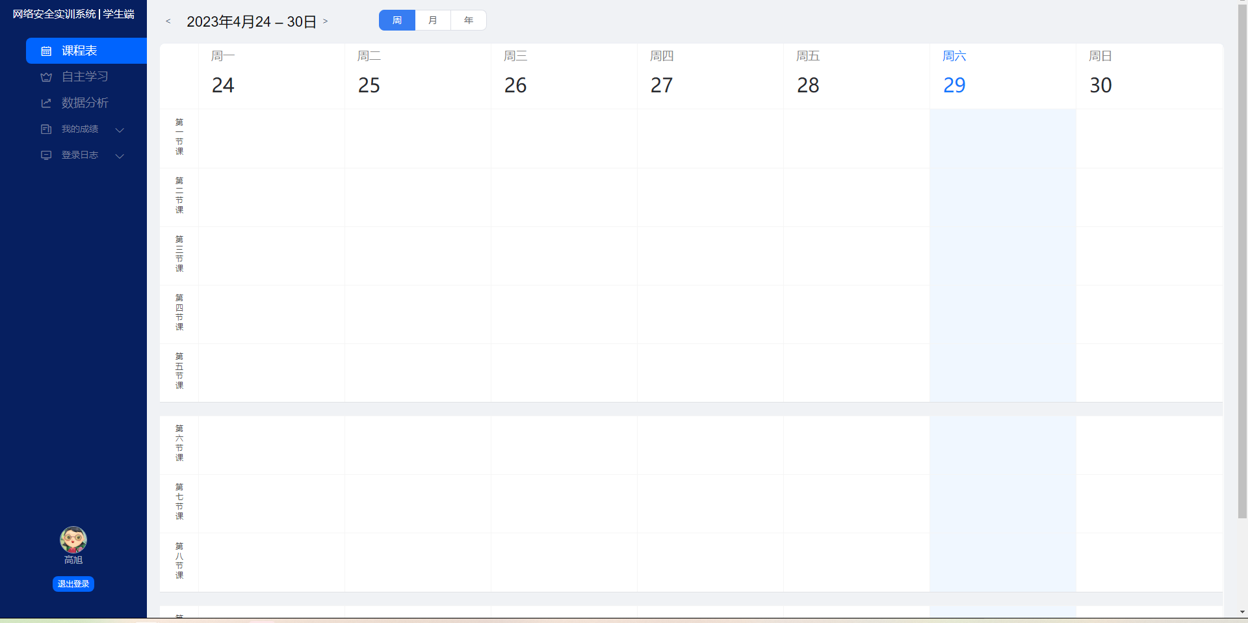This screenshot has width=1248, height=623.
Task: Select highlighted 周六 29 column header
Action: [1003, 76]
